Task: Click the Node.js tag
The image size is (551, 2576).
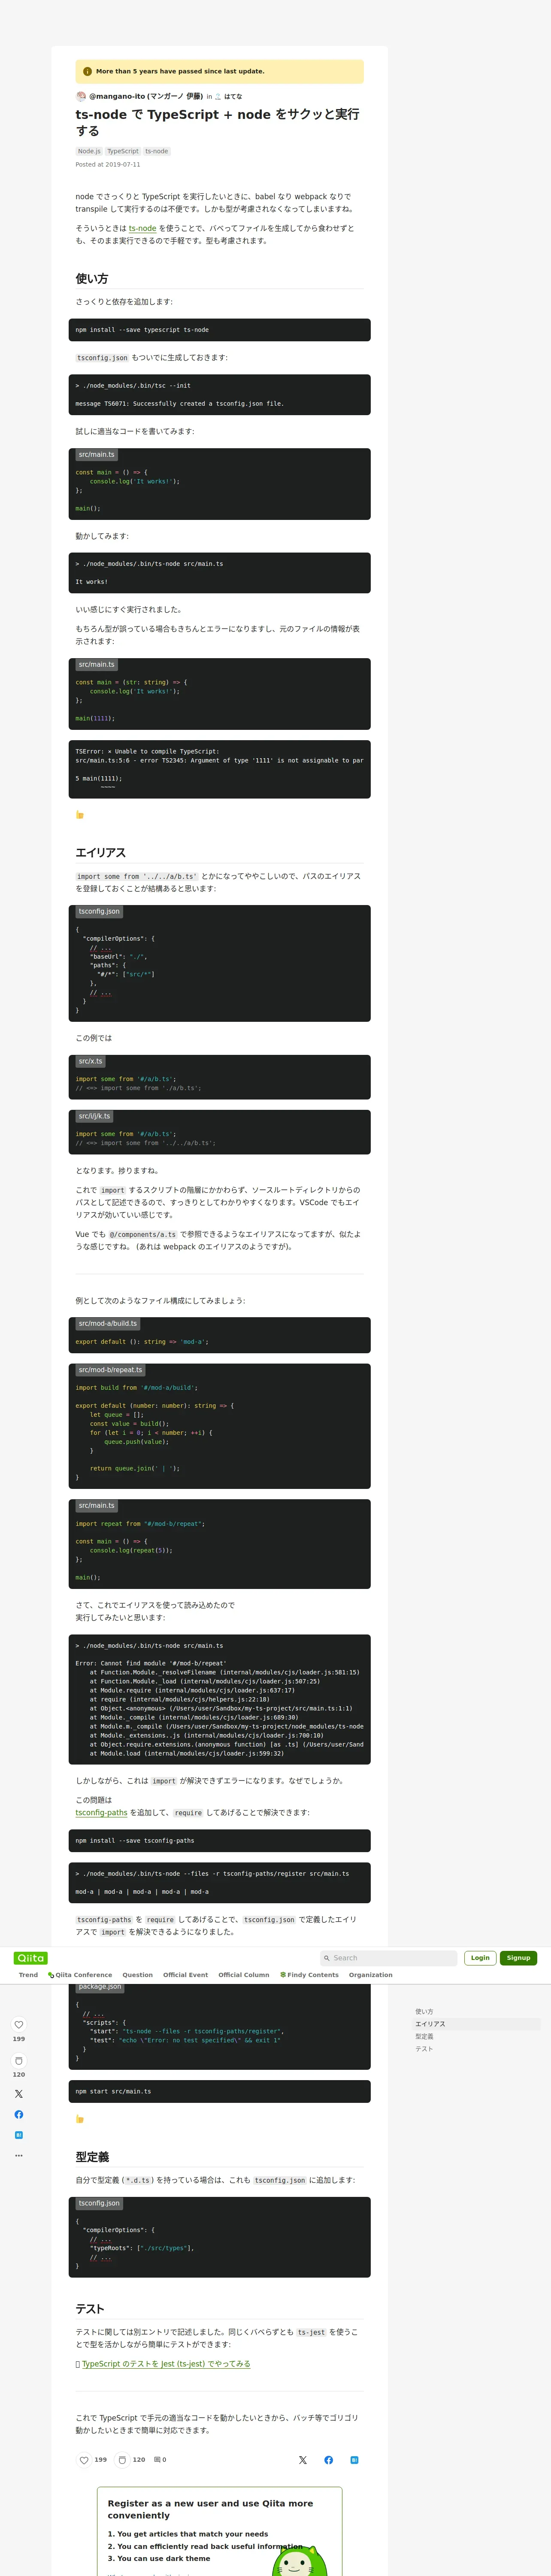Action: [x=89, y=151]
